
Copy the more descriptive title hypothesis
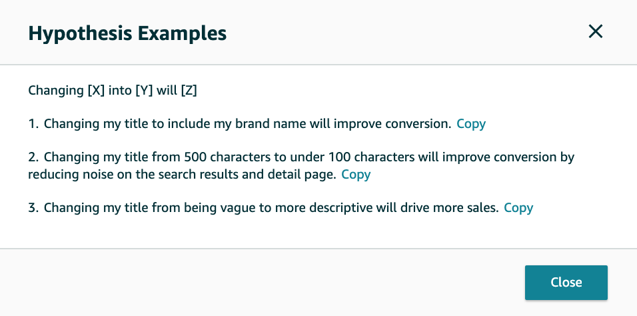[x=518, y=207]
